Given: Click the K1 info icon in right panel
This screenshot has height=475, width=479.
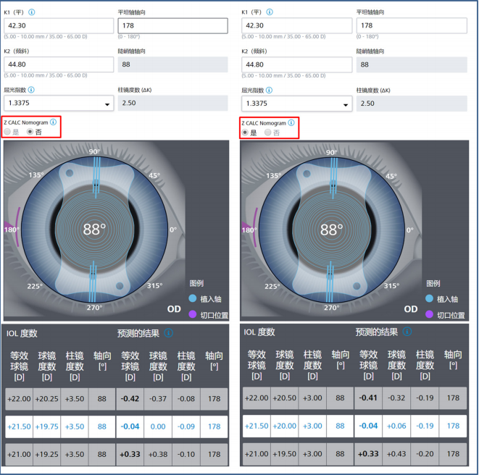Looking at the screenshot, I should point(270,12).
